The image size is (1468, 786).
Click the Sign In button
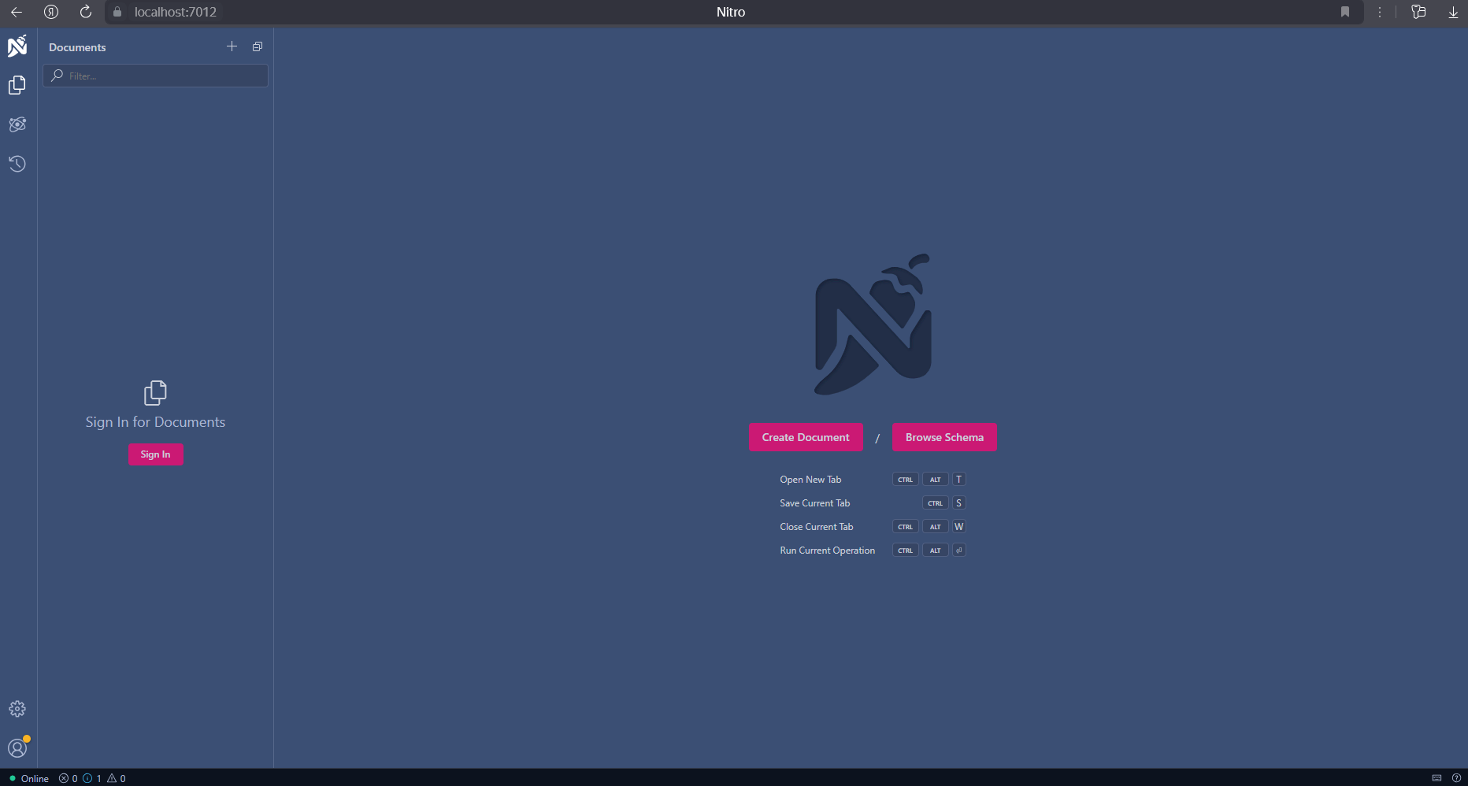click(156, 454)
